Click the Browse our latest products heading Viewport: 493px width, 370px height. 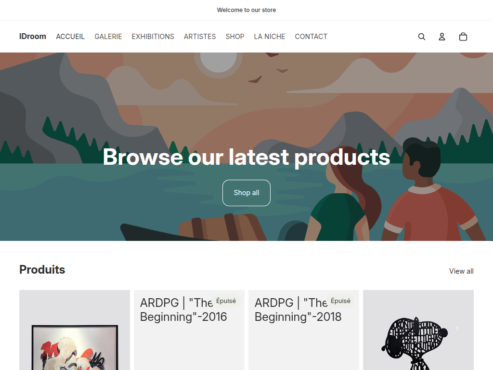point(246,157)
